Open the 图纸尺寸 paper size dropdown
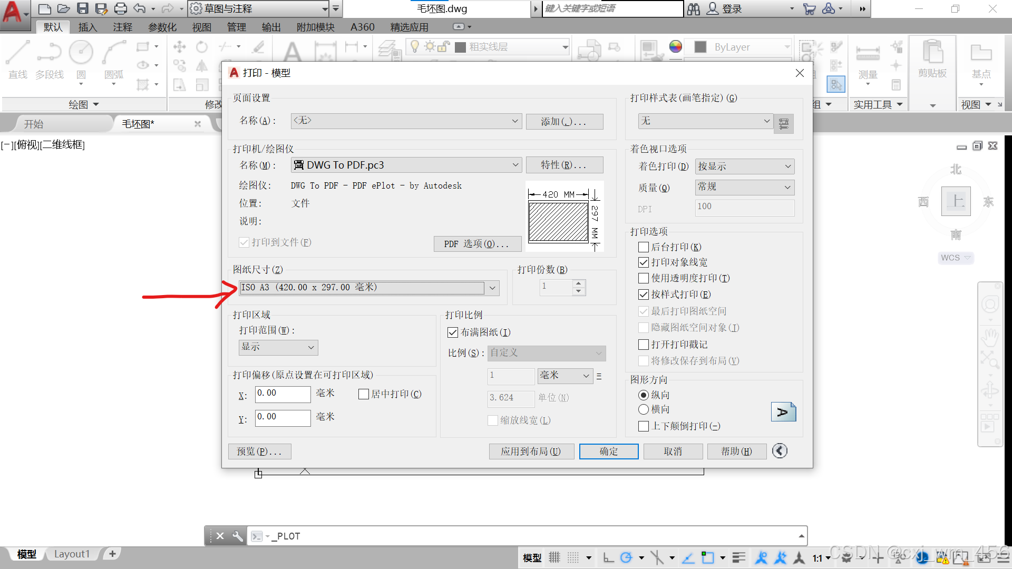1012x569 pixels. click(492, 288)
